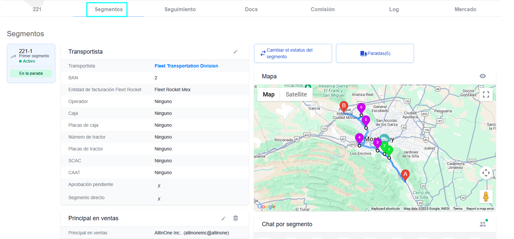
Task: Click the Fleet Rocket Mex billing entity value
Action: coord(172,90)
